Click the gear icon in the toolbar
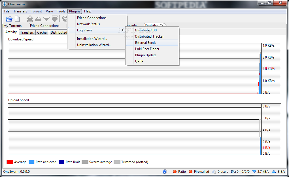Screen dimensions: 289x177 (65, 19)
